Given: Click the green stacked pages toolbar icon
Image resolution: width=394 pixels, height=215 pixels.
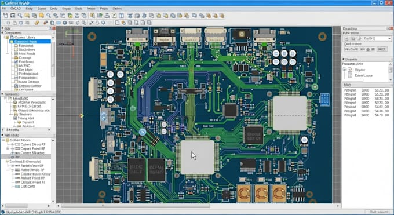Looking at the screenshot, I should coord(70,16).
